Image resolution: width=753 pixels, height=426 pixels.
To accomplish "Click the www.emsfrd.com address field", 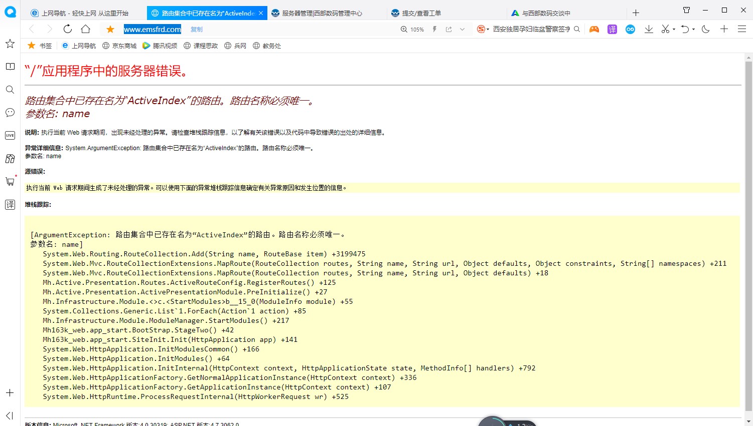I will coord(153,30).
